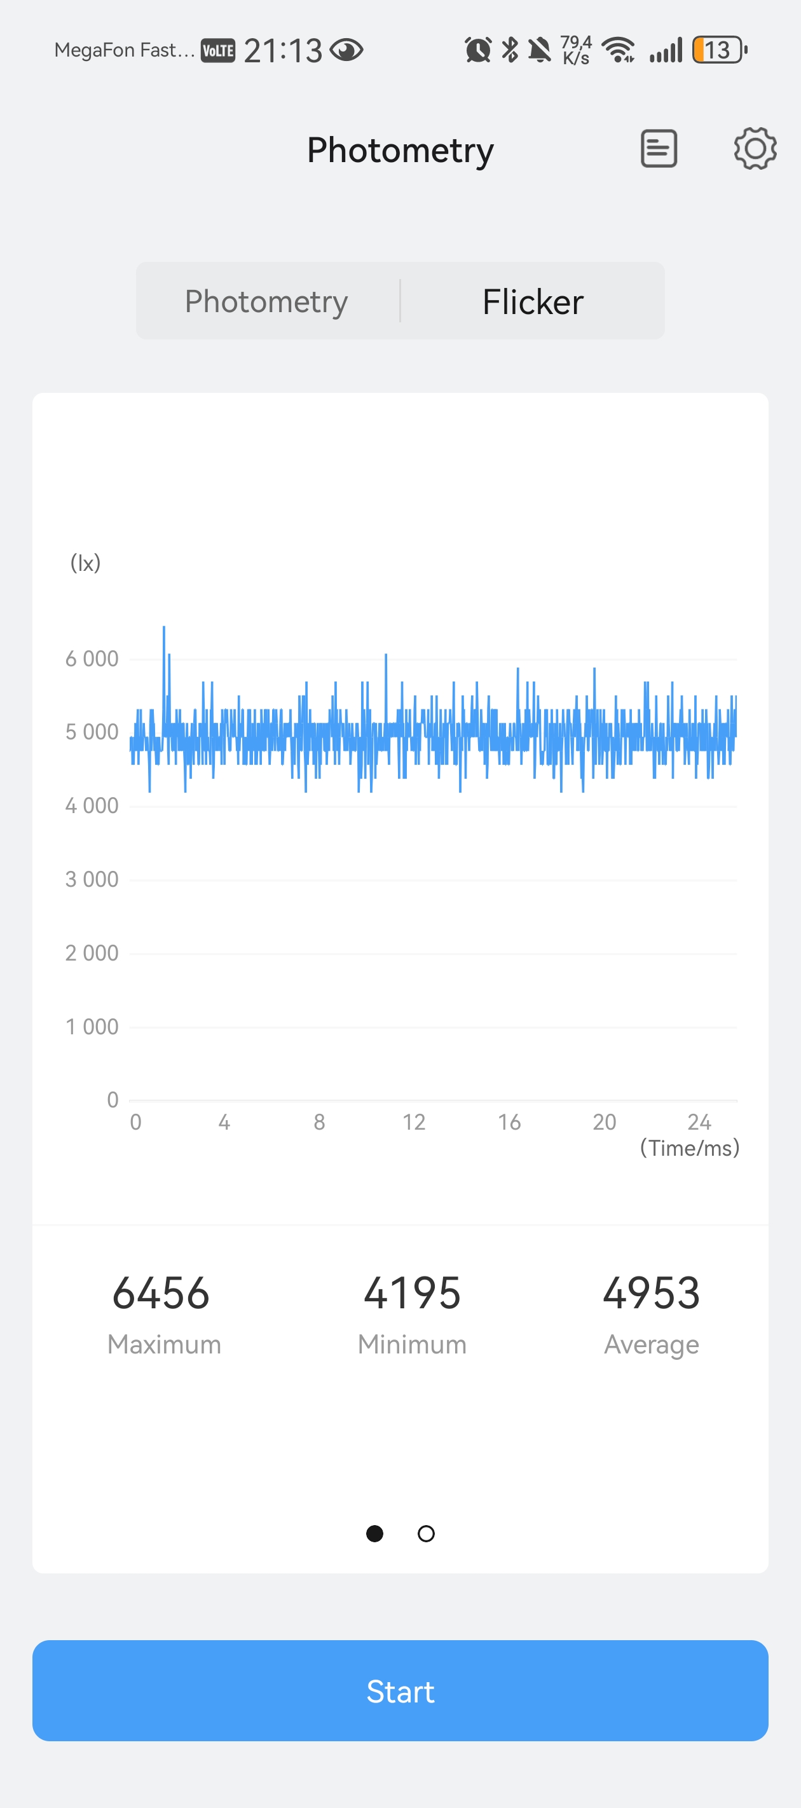Select the first page indicator dot
Screen dimensions: 801x1808
[x=375, y=1533]
